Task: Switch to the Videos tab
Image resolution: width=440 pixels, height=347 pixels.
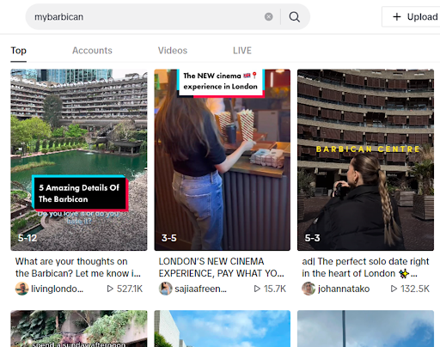Action: click(173, 51)
